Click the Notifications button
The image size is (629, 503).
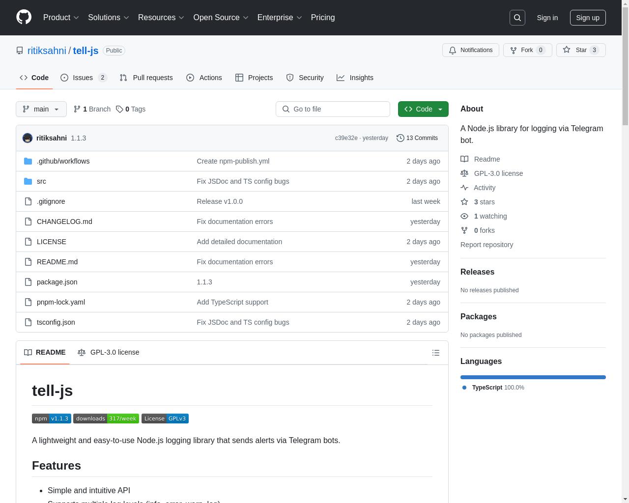click(x=471, y=50)
